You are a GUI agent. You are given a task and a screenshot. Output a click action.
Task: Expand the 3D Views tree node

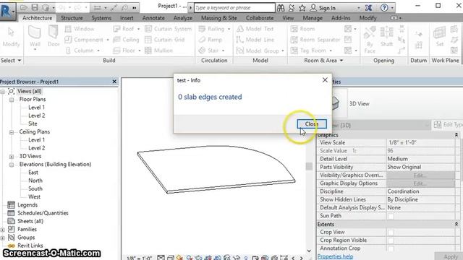pyautogui.click(x=12, y=157)
